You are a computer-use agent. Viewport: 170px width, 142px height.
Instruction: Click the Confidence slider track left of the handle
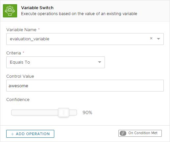(35, 112)
